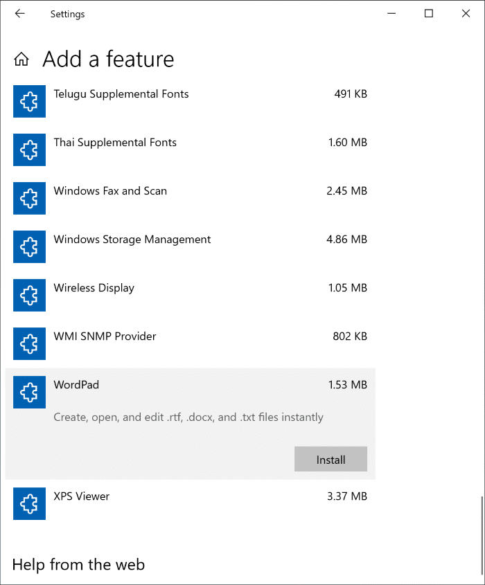Image resolution: width=485 pixels, height=585 pixels.
Task: Click the WordPad feature icon
Action: click(30, 392)
